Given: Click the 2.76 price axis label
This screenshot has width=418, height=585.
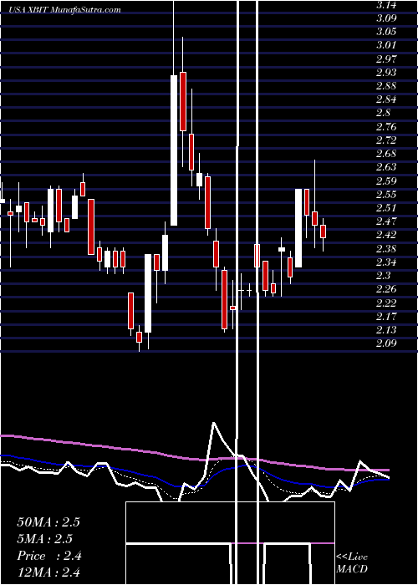Looking at the screenshot, I should (386, 126).
